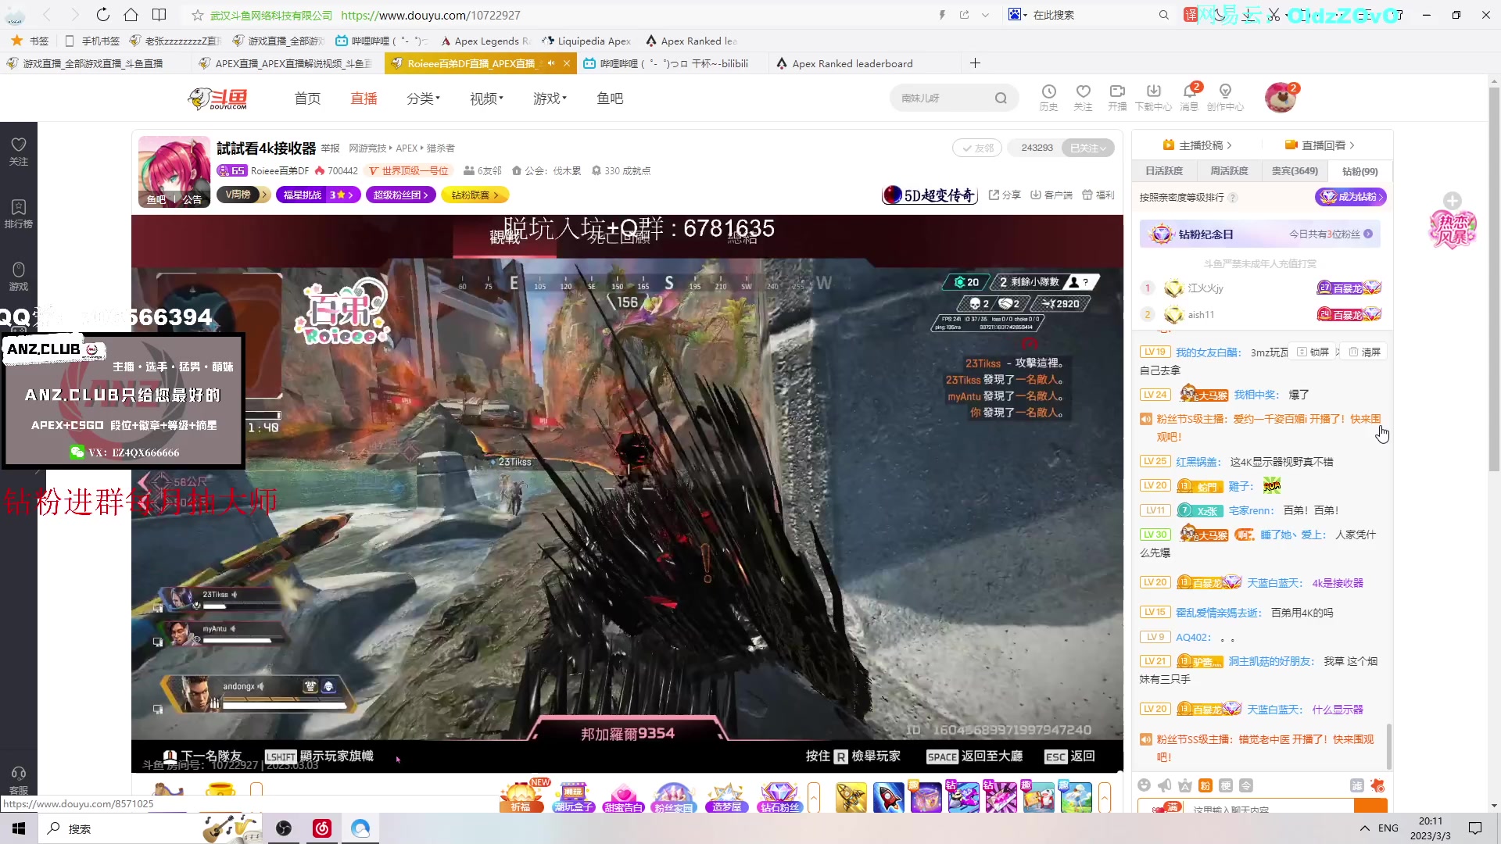The height and width of the screenshot is (844, 1501).
Task: Go to 首页 in top navigation
Action: (307, 98)
